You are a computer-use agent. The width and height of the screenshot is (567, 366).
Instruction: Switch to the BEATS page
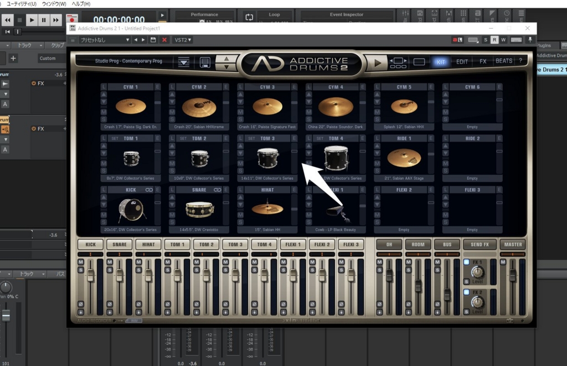tap(504, 61)
